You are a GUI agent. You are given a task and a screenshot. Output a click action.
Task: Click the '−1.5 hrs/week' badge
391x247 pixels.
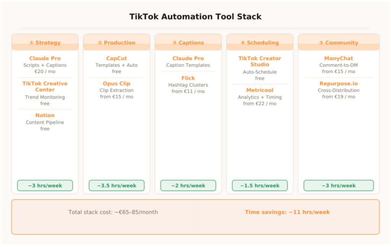click(x=260, y=186)
